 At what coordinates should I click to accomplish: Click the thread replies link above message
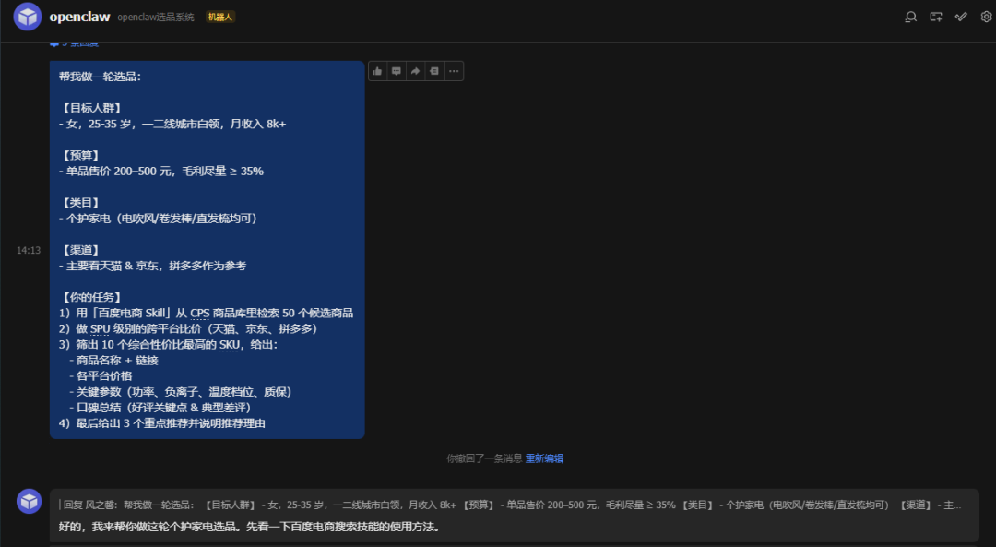click(x=75, y=44)
